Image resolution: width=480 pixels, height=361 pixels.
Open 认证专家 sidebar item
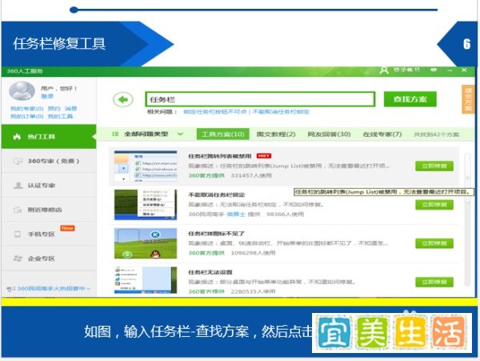[49, 185]
